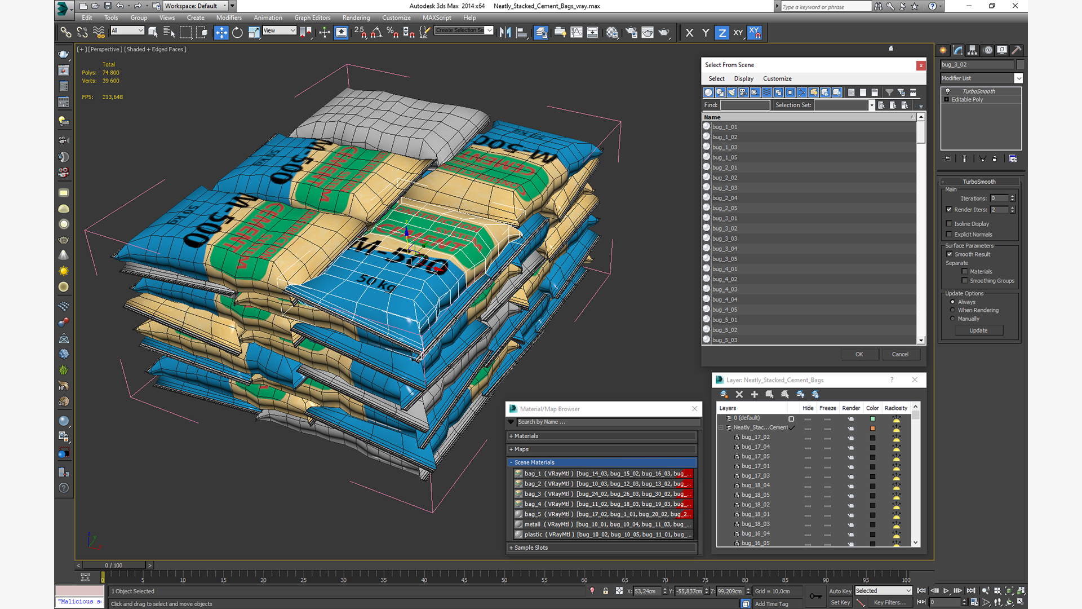The height and width of the screenshot is (609, 1082).
Task: Click the Mirror tool icon
Action: point(505,33)
